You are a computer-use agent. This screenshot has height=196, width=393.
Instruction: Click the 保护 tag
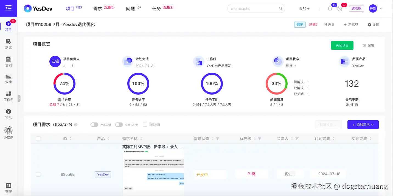coord(300,25)
